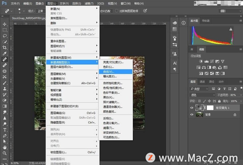
Task: Toggle lock transparent pixels
Action: (x=199, y=101)
